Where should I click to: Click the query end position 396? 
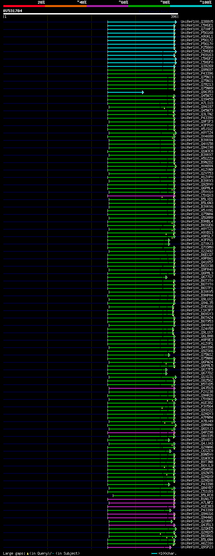click(x=174, y=16)
